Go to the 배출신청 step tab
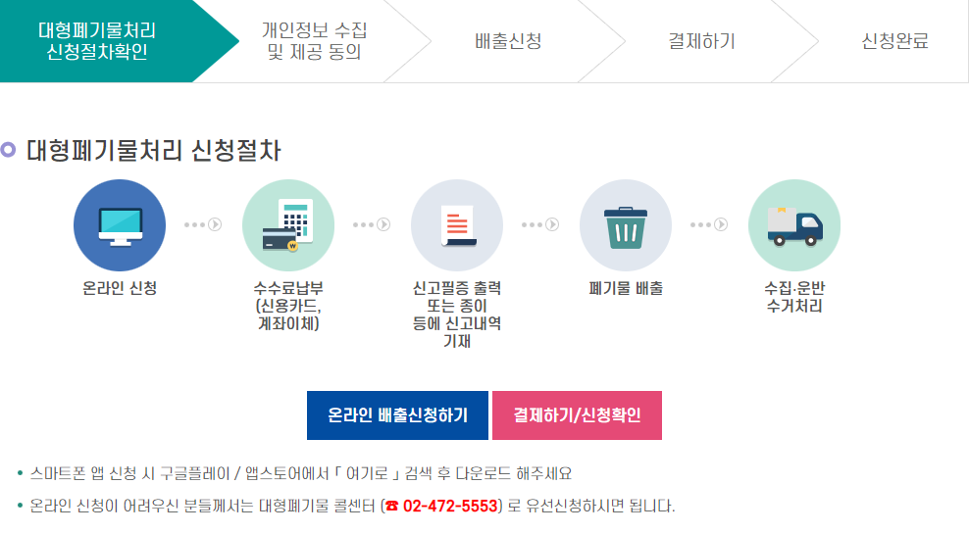 [x=507, y=41]
